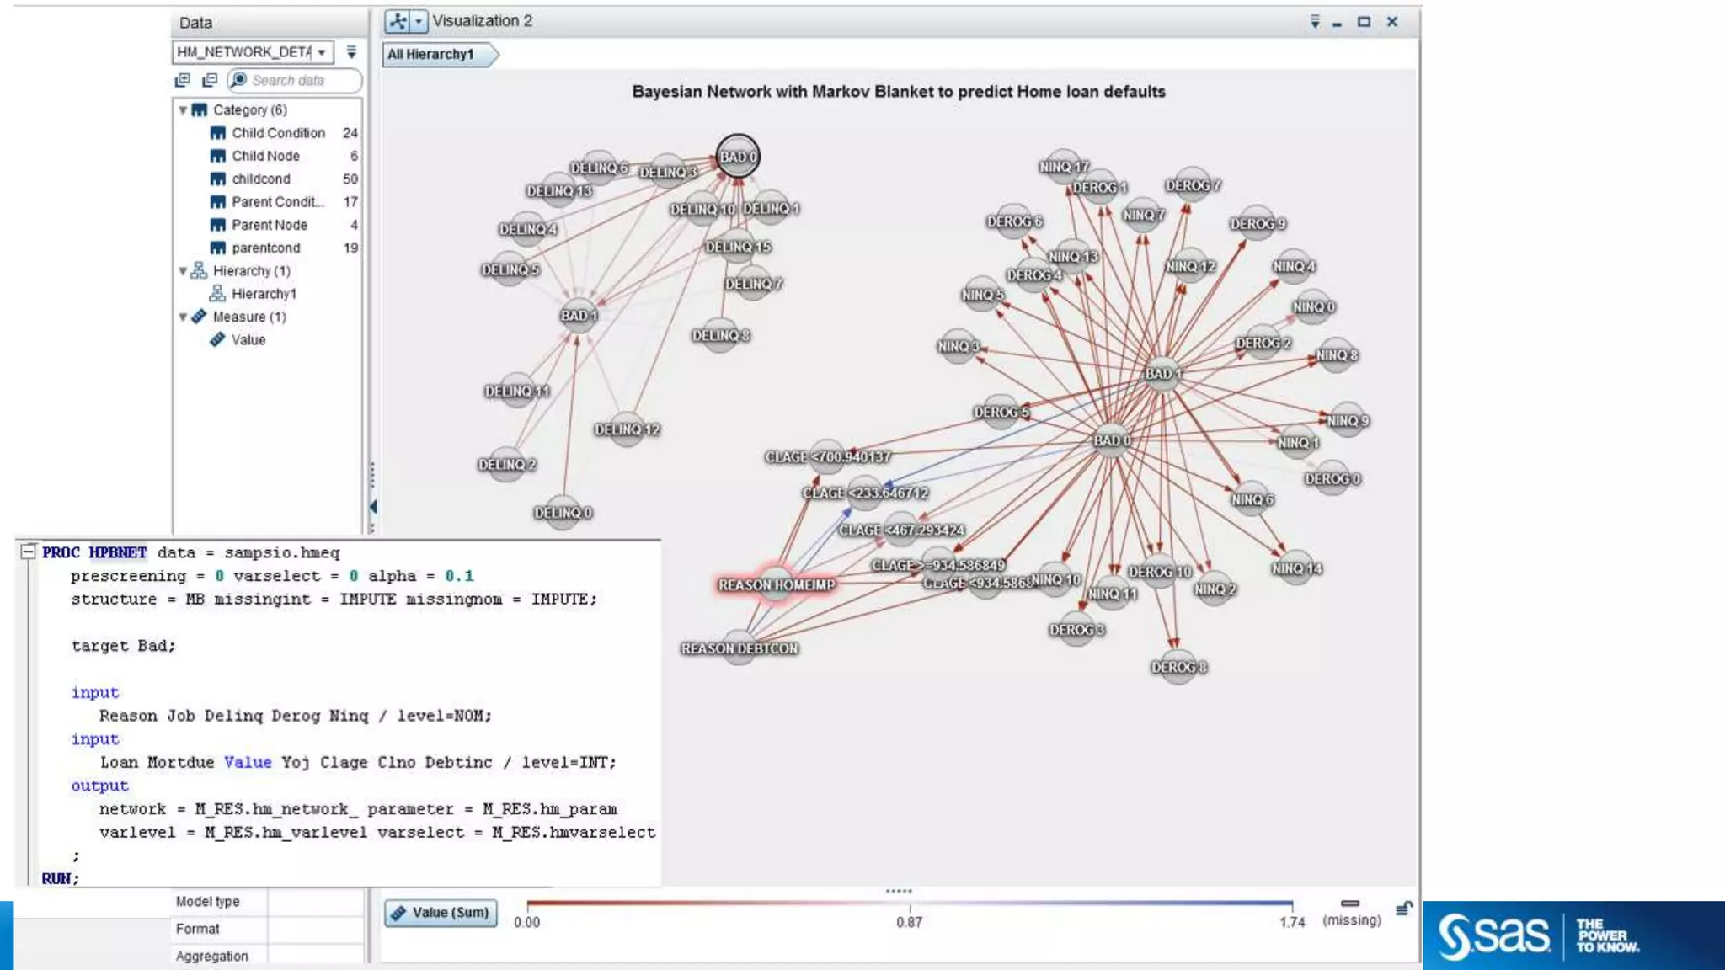Expand all data items icon
Viewport: 1725px width, 970px height.
[x=182, y=81]
